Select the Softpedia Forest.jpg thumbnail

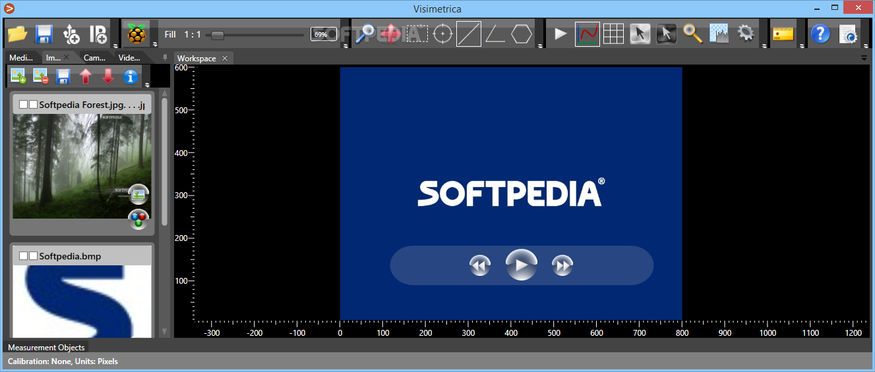(x=82, y=166)
